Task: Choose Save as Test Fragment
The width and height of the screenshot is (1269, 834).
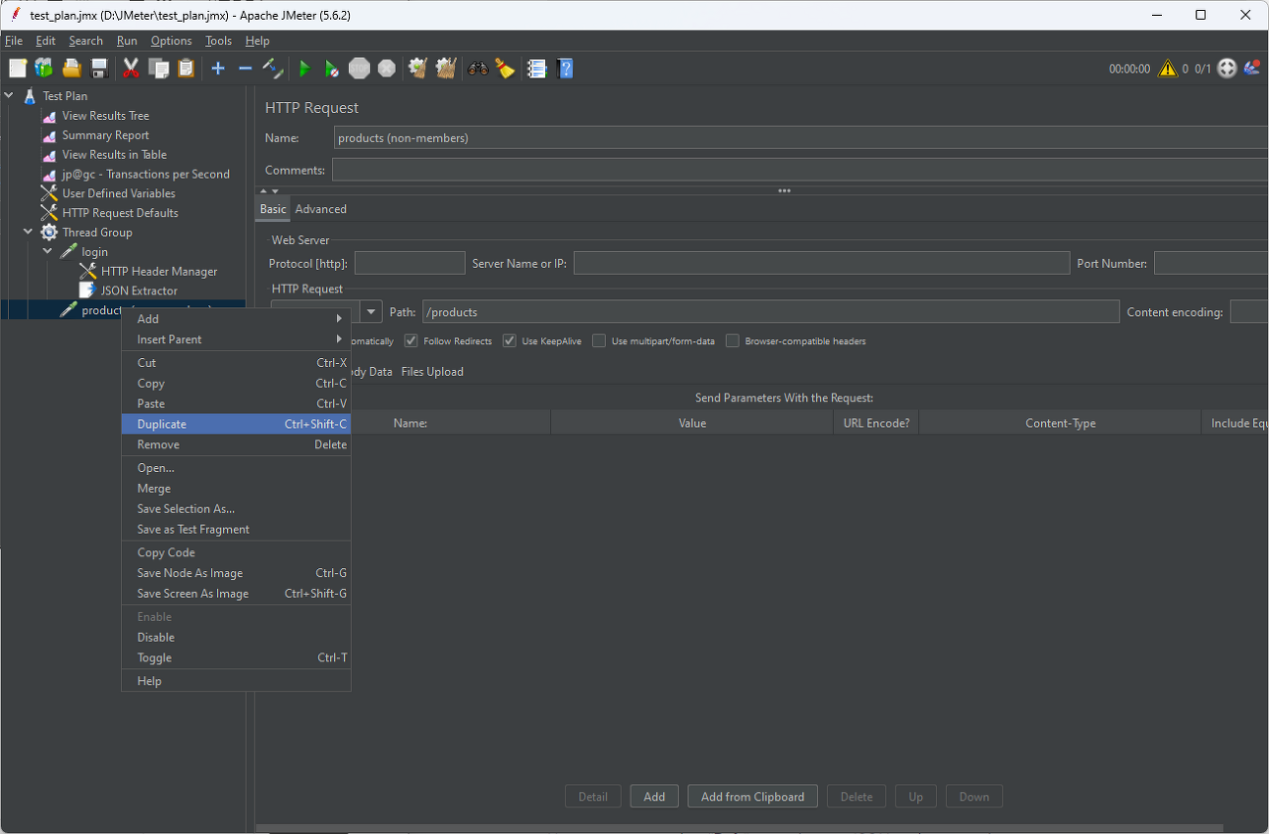Action: pyautogui.click(x=236, y=530)
